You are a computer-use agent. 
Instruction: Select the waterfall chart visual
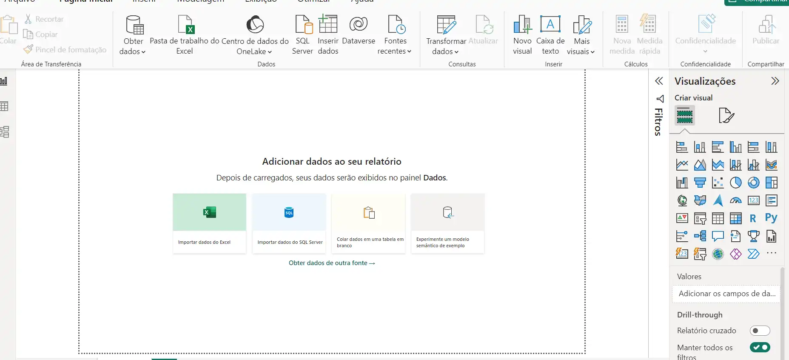pyautogui.click(x=682, y=183)
